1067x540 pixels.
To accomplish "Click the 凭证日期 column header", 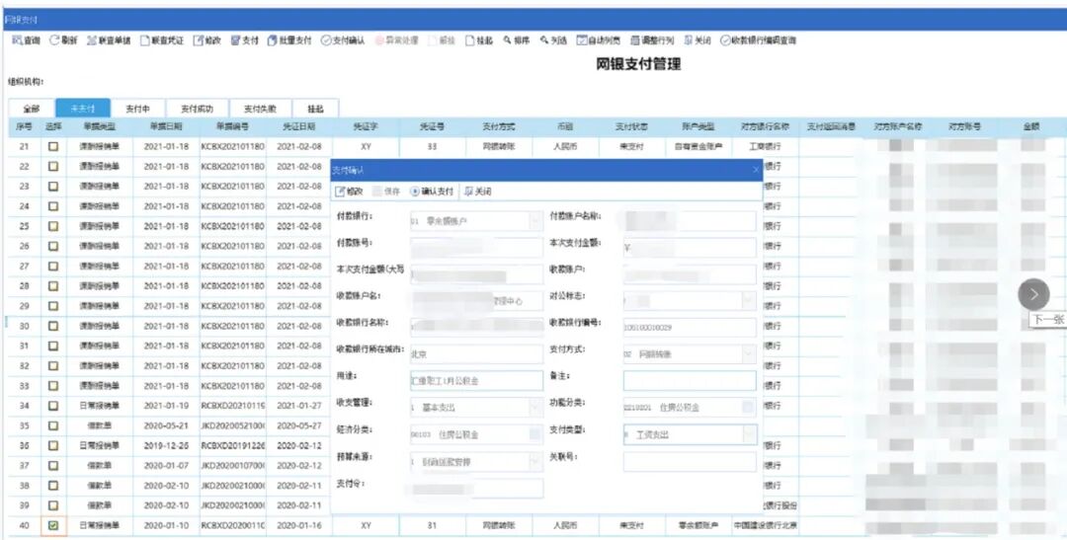I will click(x=299, y=126).
